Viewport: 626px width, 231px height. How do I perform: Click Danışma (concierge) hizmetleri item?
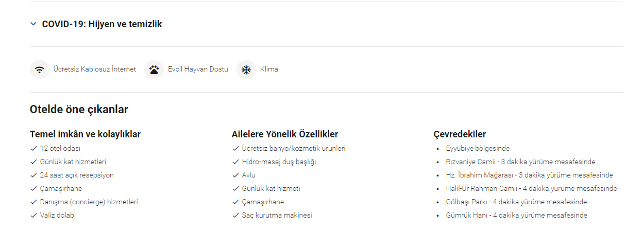click(89, 202)
